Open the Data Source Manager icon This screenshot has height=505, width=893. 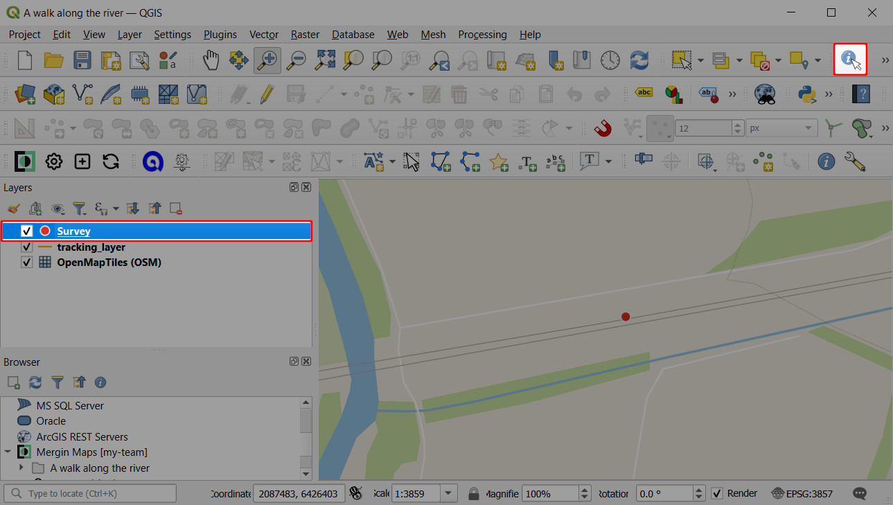pos(26,94)
